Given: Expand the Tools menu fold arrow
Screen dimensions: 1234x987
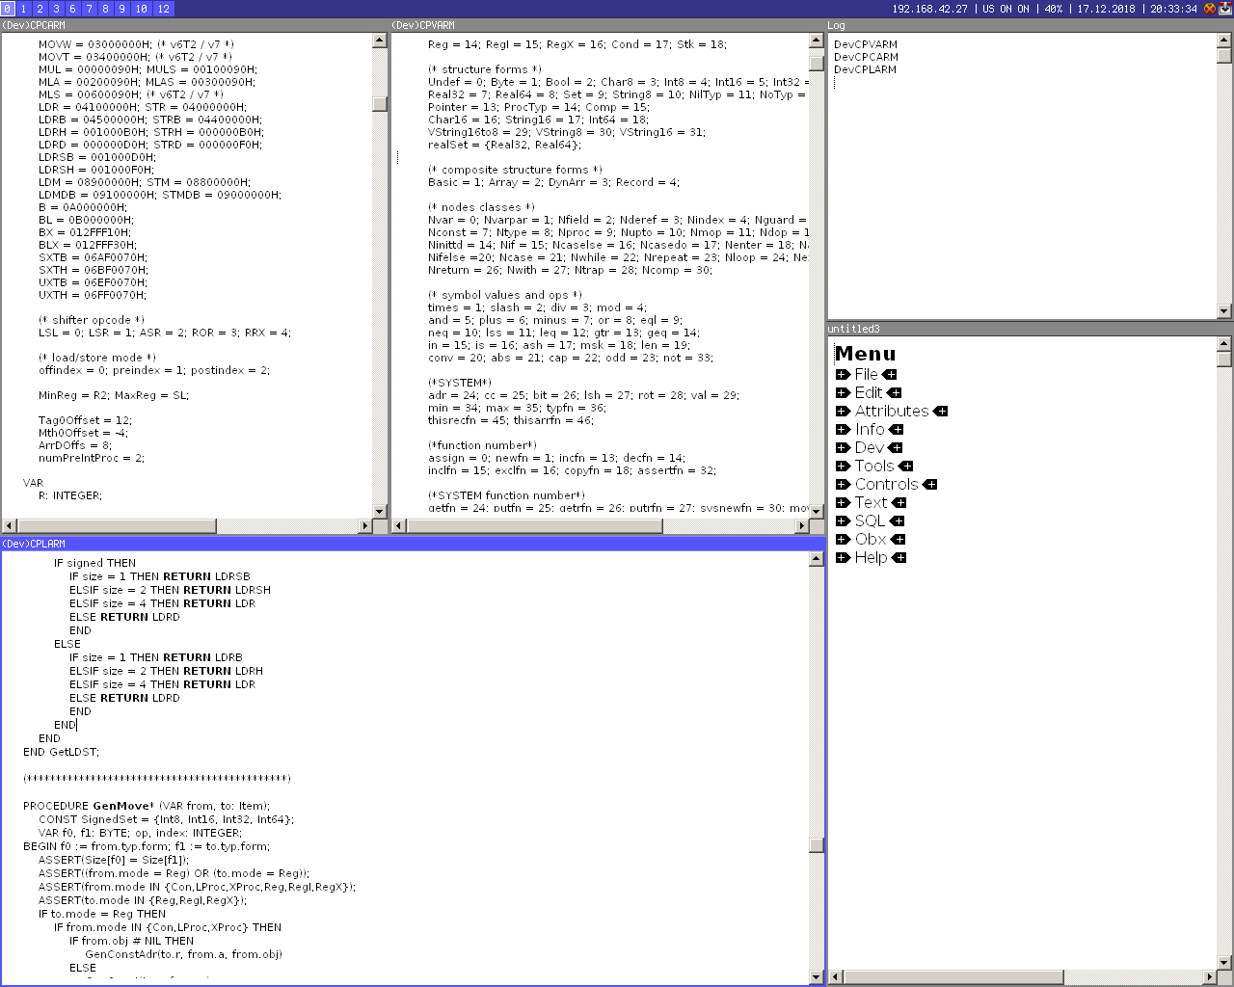Looking at the screenshot, I should pyautogui.click(x=843, y=466).
